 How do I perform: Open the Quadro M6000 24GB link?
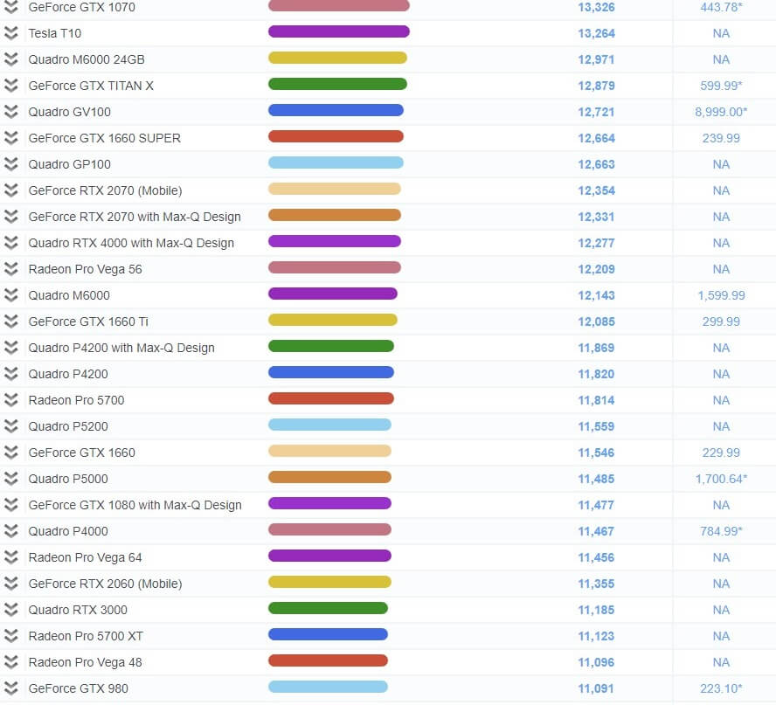tap(87, 59)
